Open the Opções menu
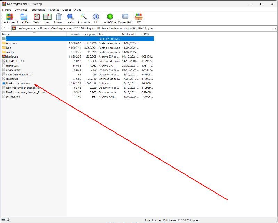Image resolution: width=278 pixels, height=223 pixels. coord(67,10)
